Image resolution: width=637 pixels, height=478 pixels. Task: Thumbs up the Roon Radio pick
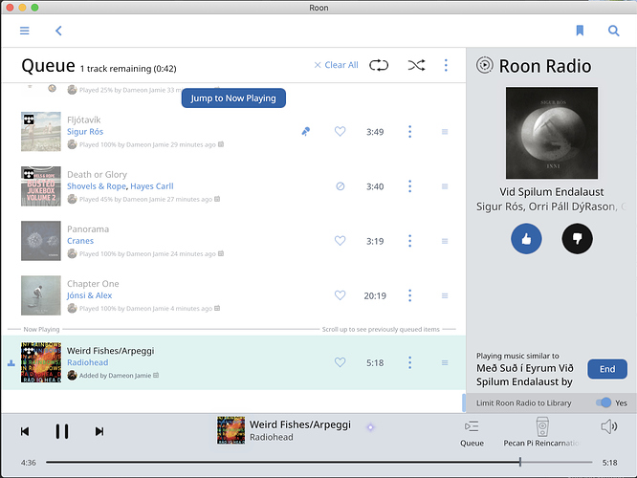click(x=526, y=239)
